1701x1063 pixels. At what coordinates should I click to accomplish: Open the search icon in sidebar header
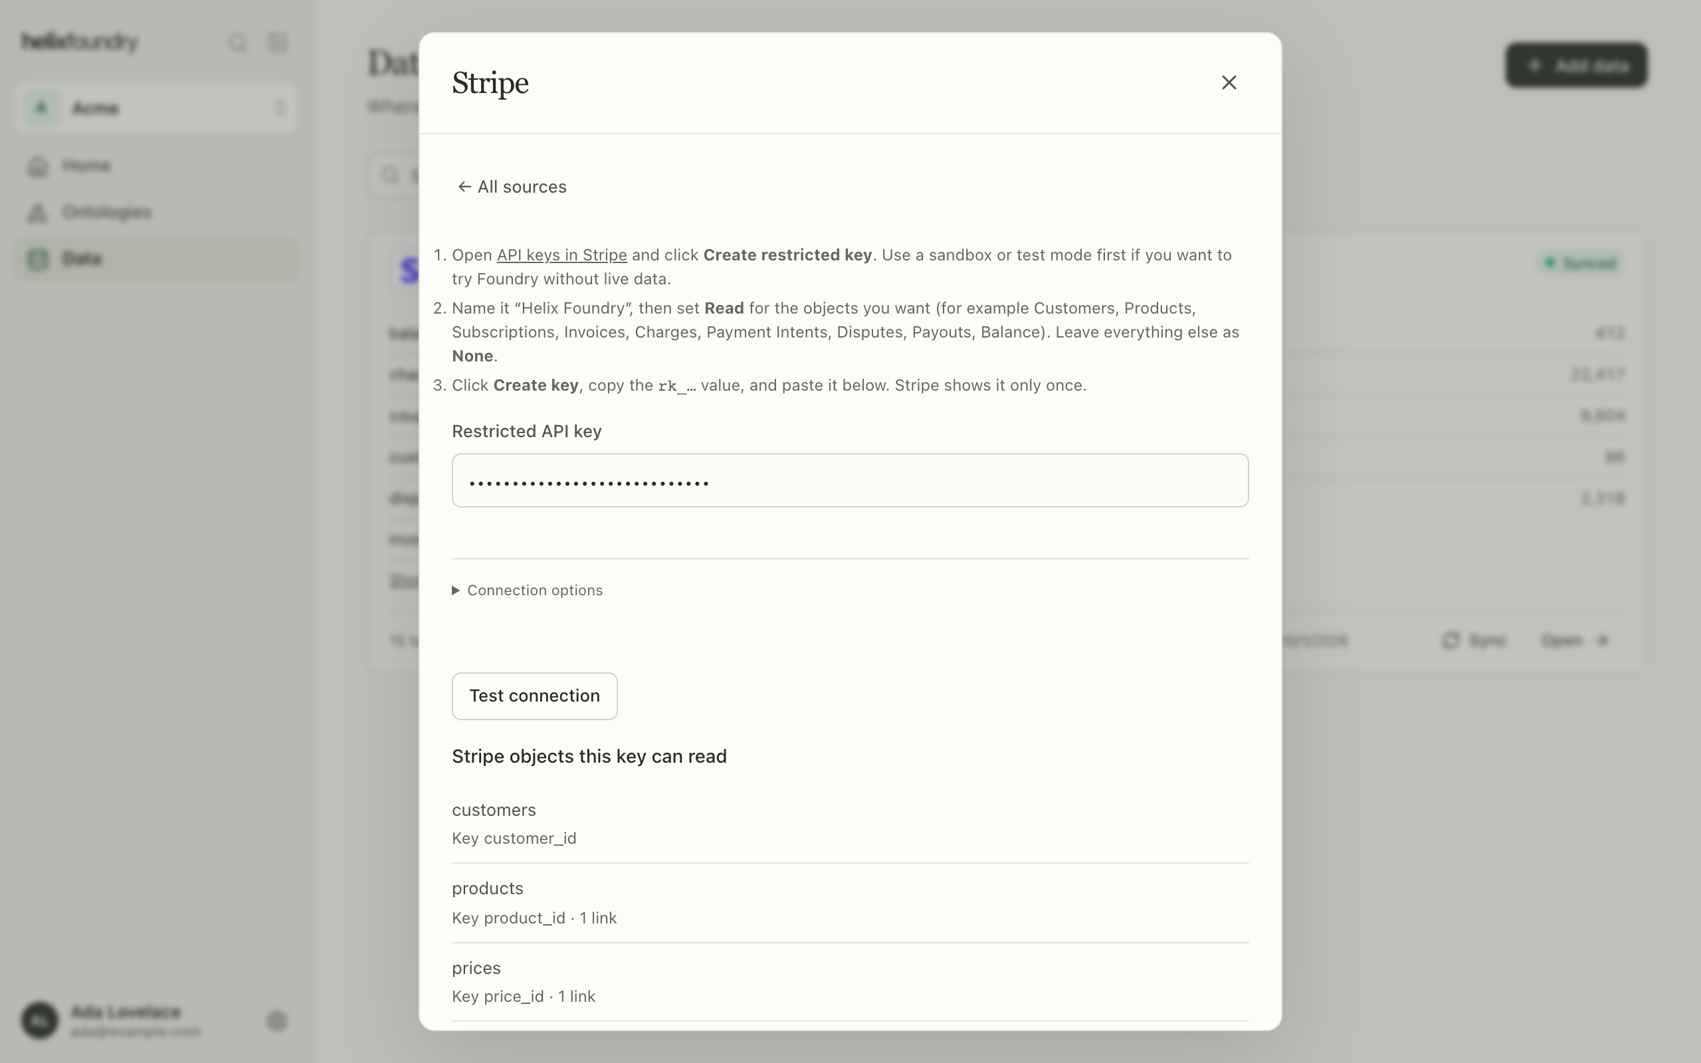(238, 43)
